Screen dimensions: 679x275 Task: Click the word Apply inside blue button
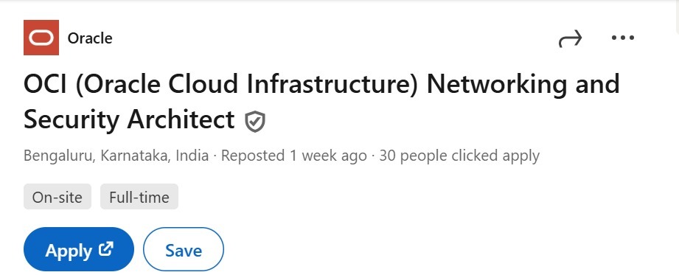69,251
